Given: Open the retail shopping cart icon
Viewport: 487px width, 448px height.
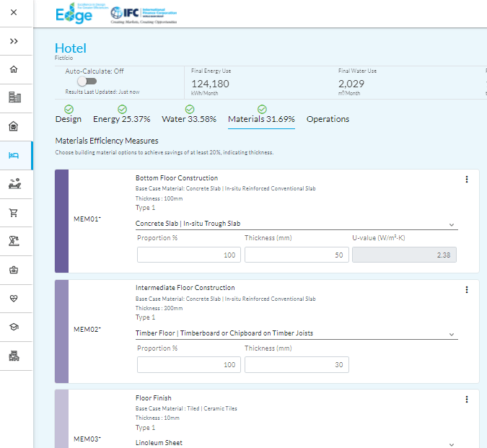Looking at the screenshot, I should pyautogui.click(x=14, y=213).
